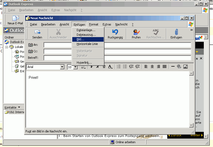
Task: Select Dateianlage... from Einfügen menu
Action: click(x=88, y=30)
